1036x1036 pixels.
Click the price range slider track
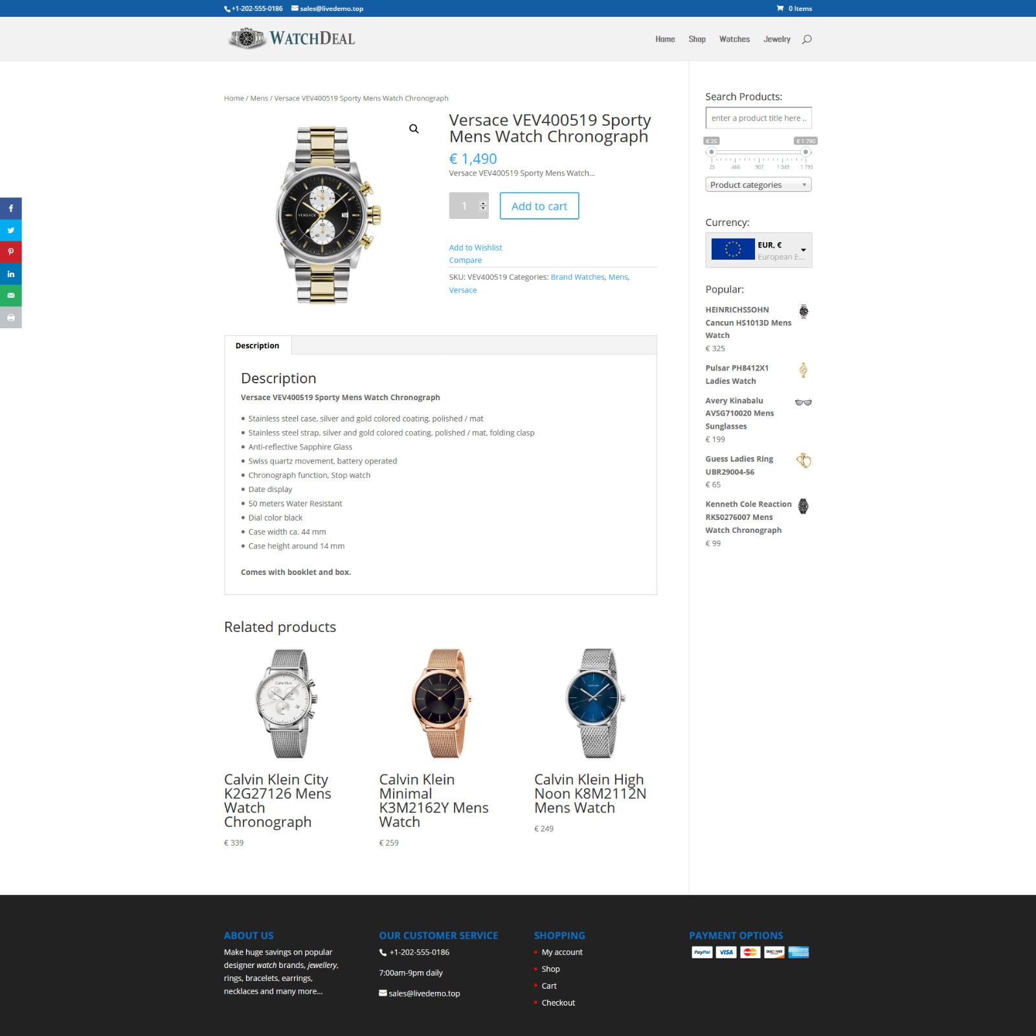click(x=758, y=152)
